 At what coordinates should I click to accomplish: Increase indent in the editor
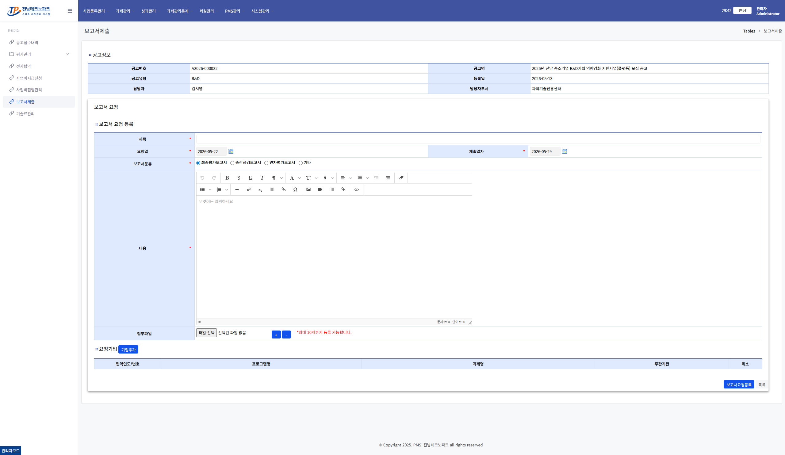tap(388, 178)
